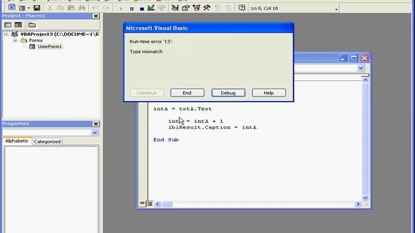415x233 pixels.
Task: Close the Project - Macro1 panel
Action: pyautogui.click(x=96, y=16)
